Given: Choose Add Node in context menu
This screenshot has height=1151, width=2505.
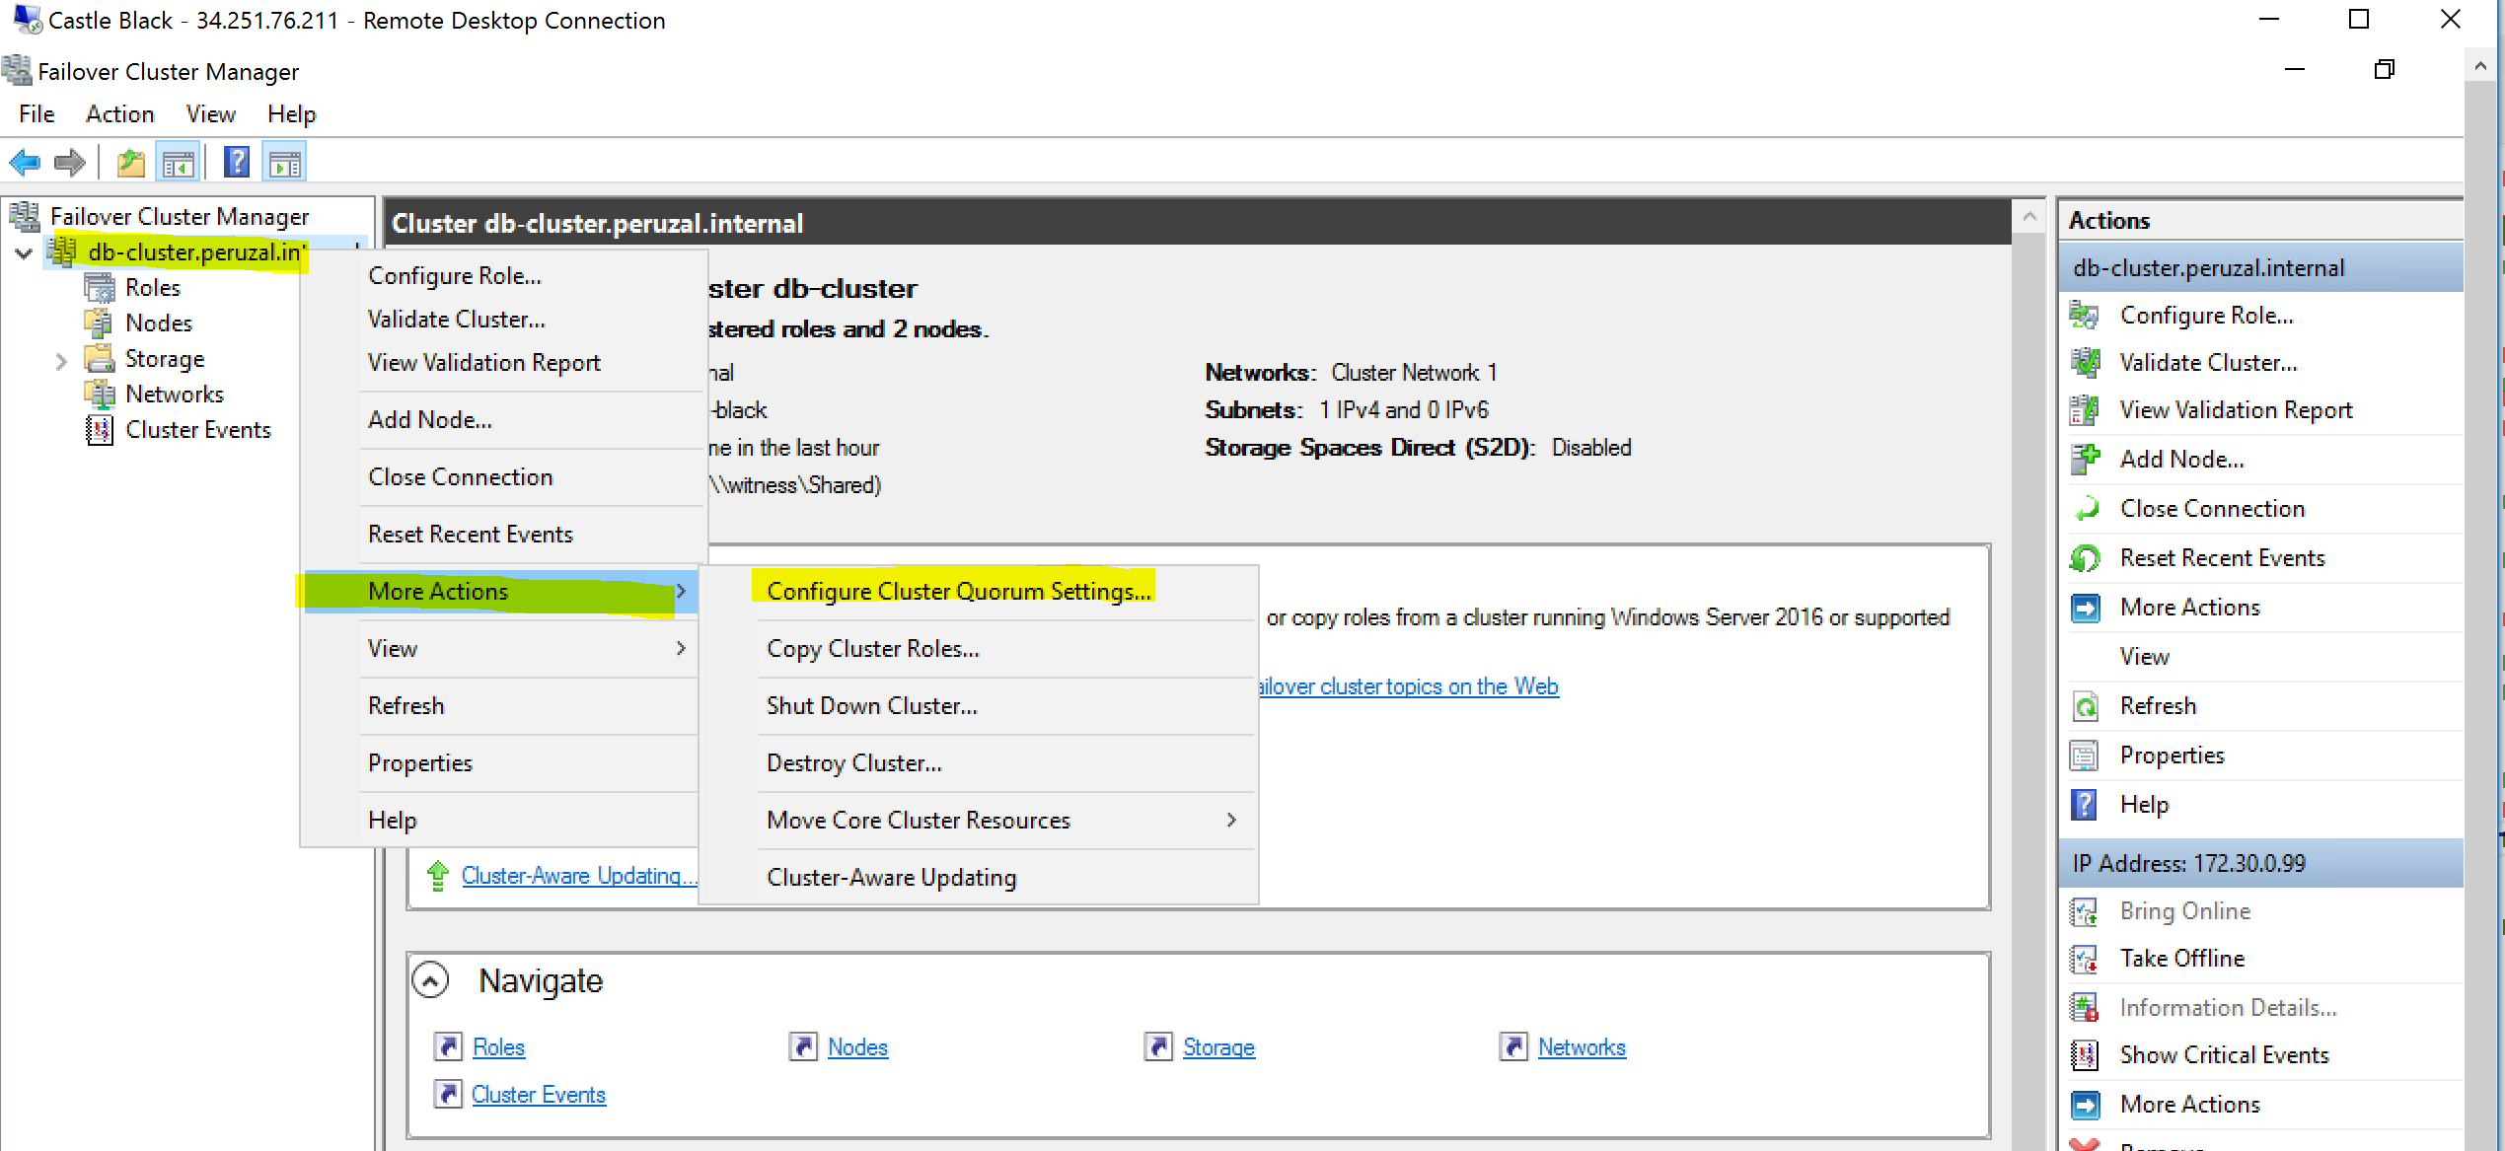Looking at the screenshot, I should point(430,419).
